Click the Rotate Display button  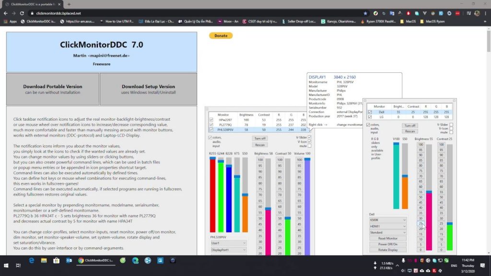point(387,250)
